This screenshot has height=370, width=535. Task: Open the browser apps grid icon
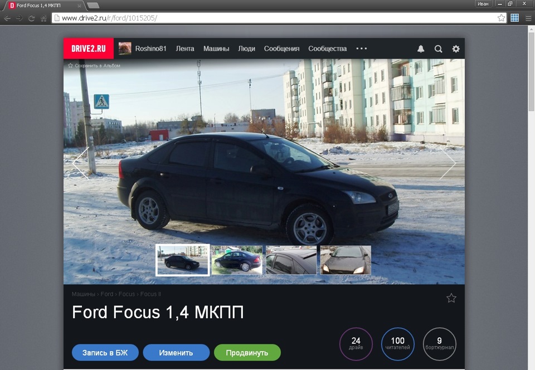(514, 18)
